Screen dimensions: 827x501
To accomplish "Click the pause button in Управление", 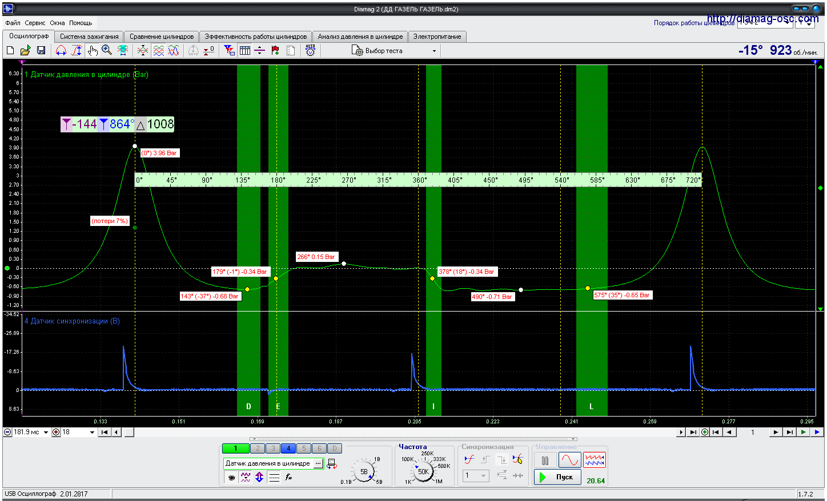I will (x=545, y=460).
